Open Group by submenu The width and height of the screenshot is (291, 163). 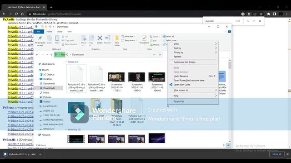pyautogui.click(x=193, y=53)
